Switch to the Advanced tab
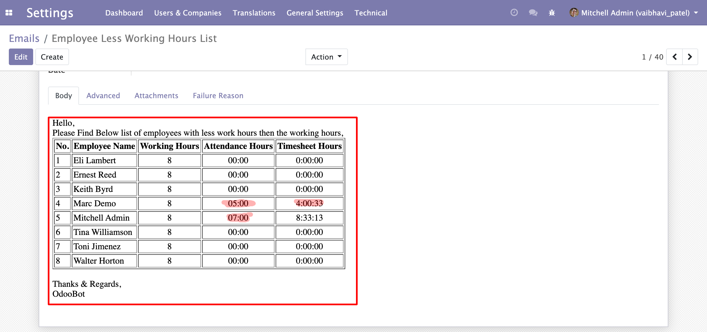Image resolution: width=707 pixels, height=332 pixels. pos(103,95)
